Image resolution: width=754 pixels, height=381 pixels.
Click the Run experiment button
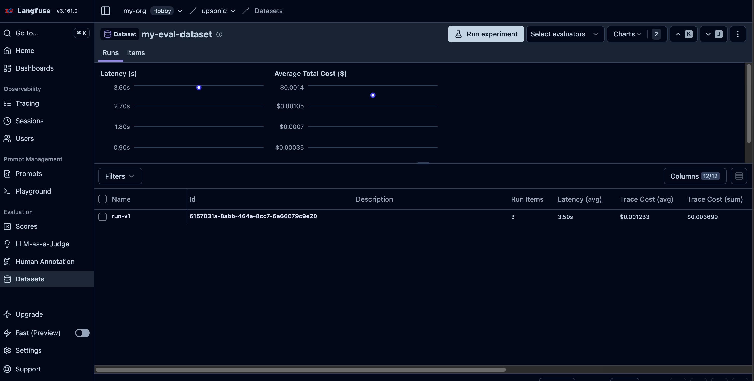point(486,34)
